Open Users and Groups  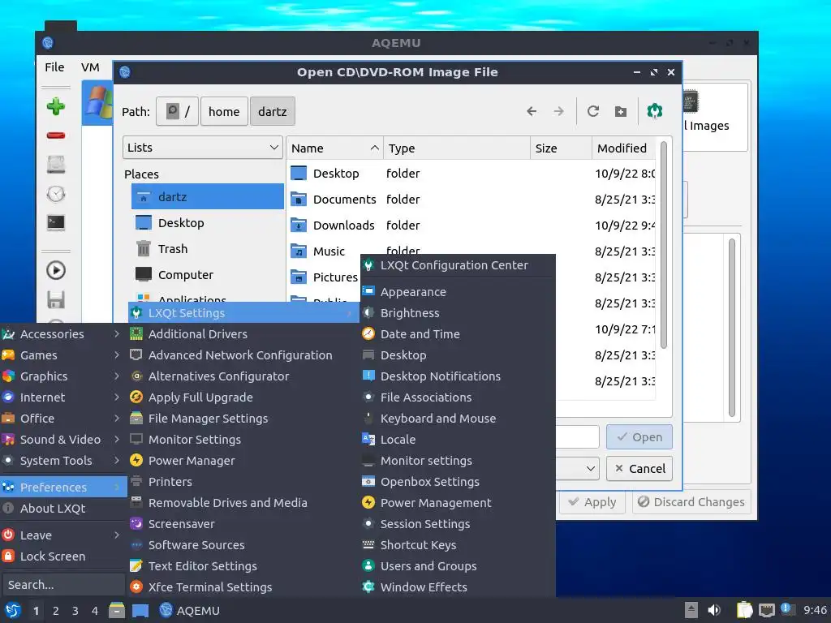point(458,565)
